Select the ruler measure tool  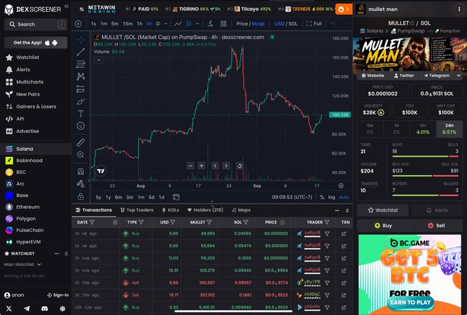81,142
